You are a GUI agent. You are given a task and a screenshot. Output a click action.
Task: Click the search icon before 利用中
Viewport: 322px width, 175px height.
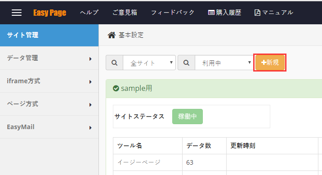[186, 63]
